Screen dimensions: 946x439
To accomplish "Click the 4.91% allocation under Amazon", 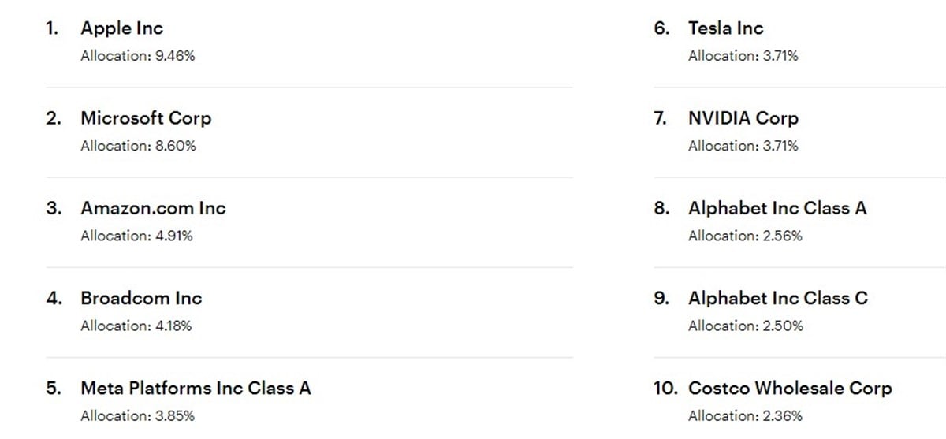I will [x=136, y=236].
